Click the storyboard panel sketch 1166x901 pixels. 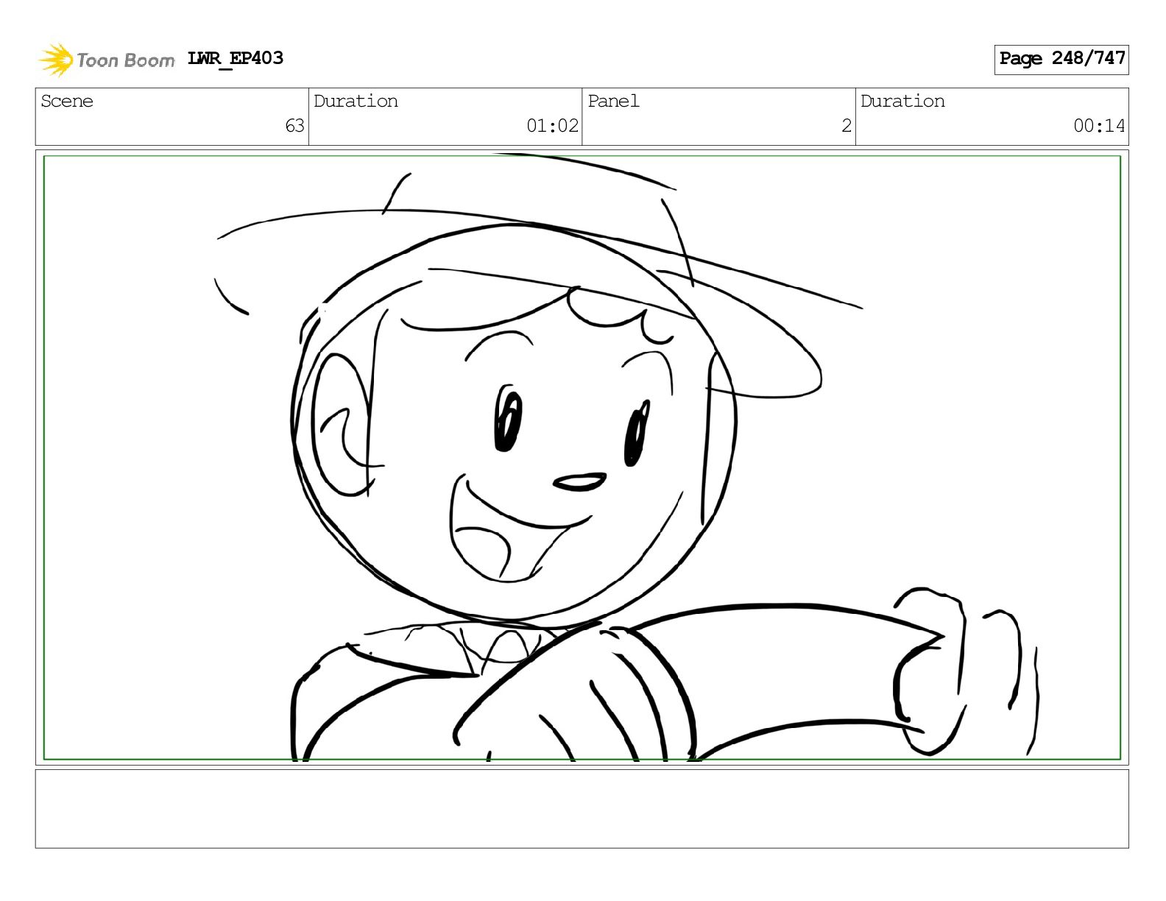pyautogui.click(x=582, y=457)
